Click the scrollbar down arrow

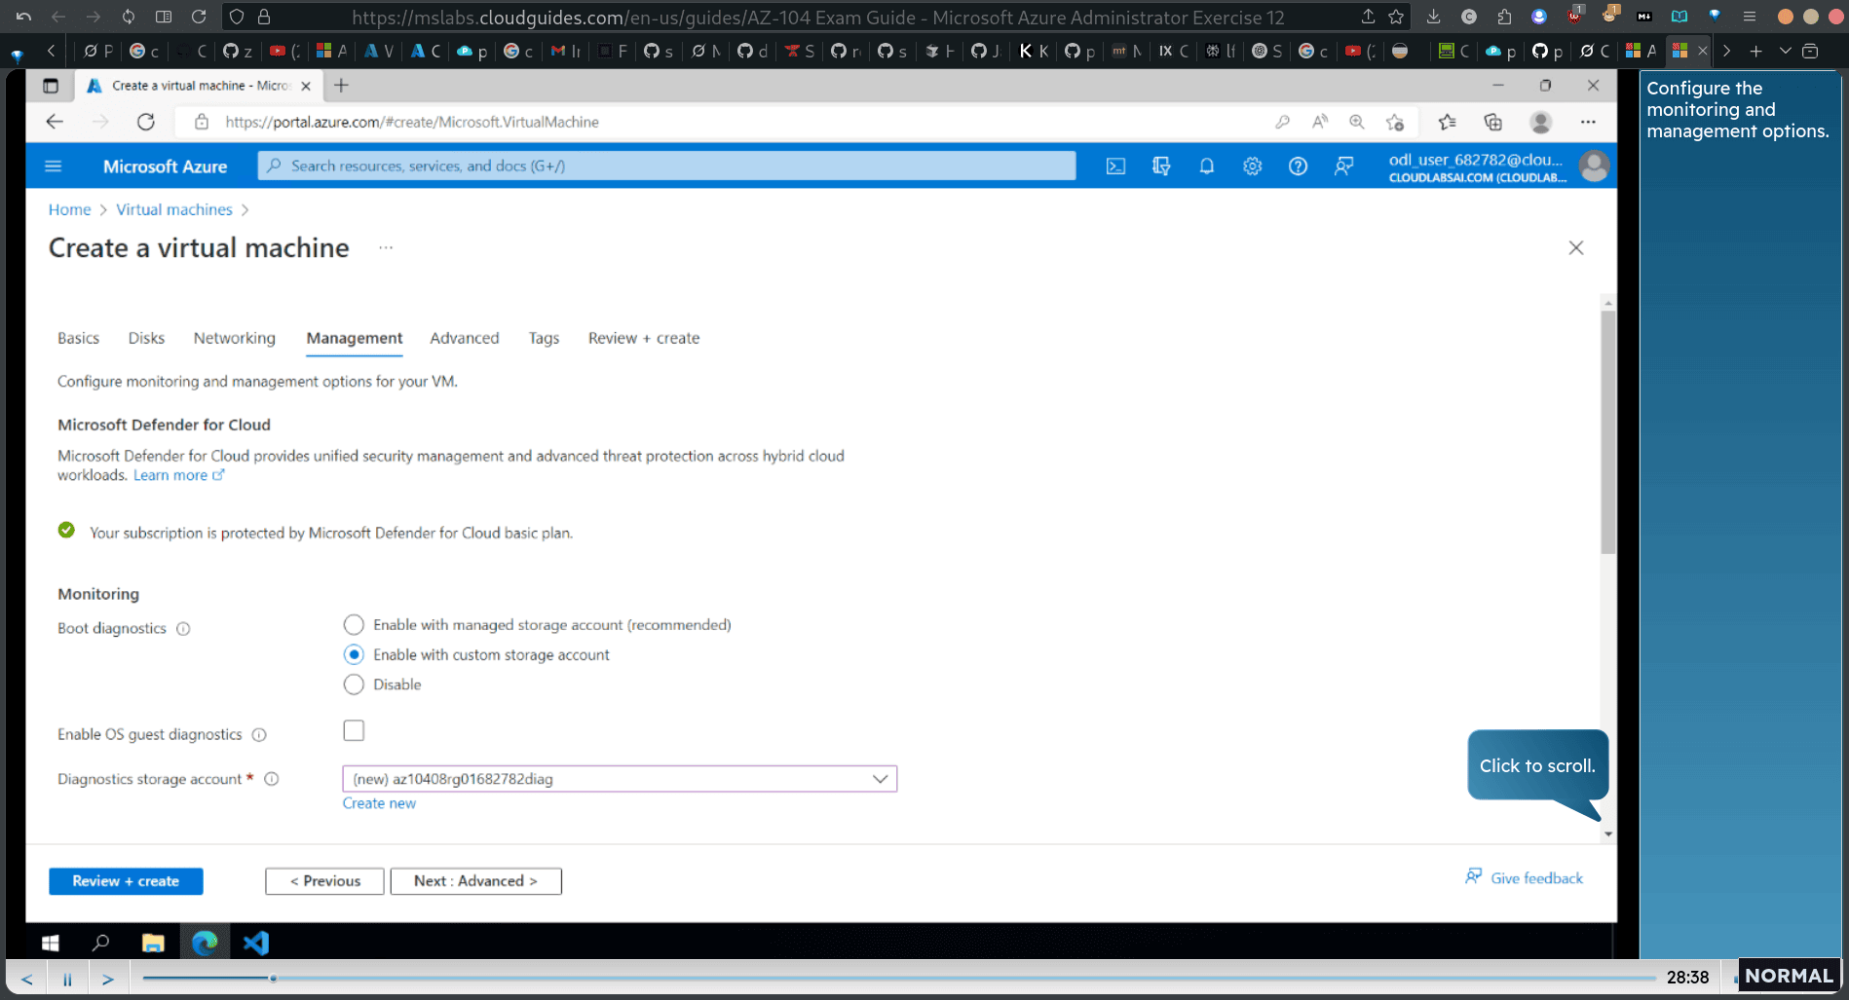[1607, 833]
